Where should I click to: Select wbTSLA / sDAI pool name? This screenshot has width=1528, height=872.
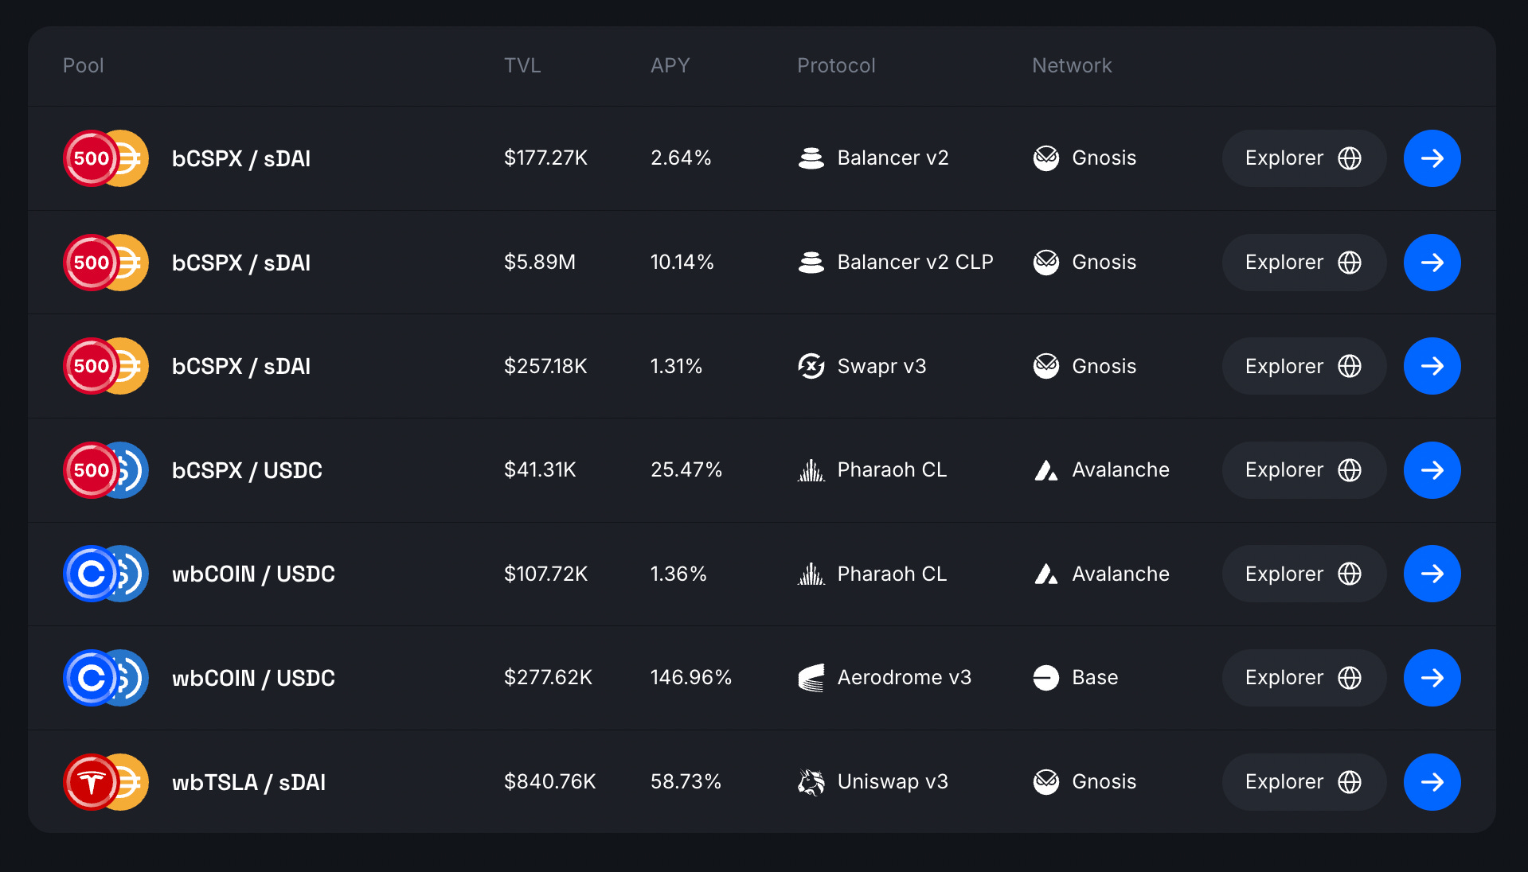[x=249, y=782]
